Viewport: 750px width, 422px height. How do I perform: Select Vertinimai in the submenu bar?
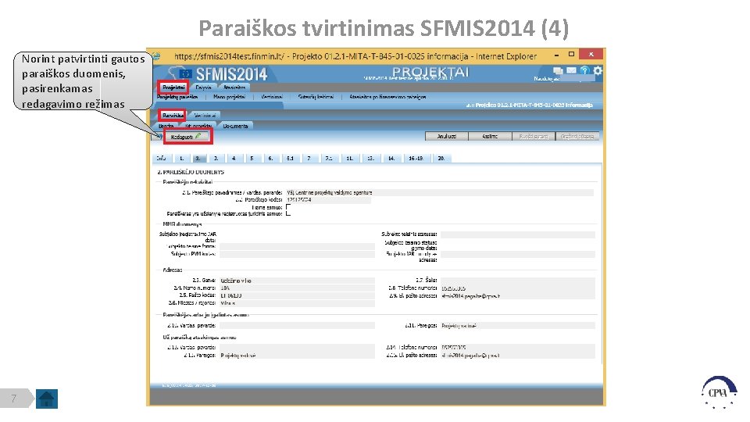272,97
